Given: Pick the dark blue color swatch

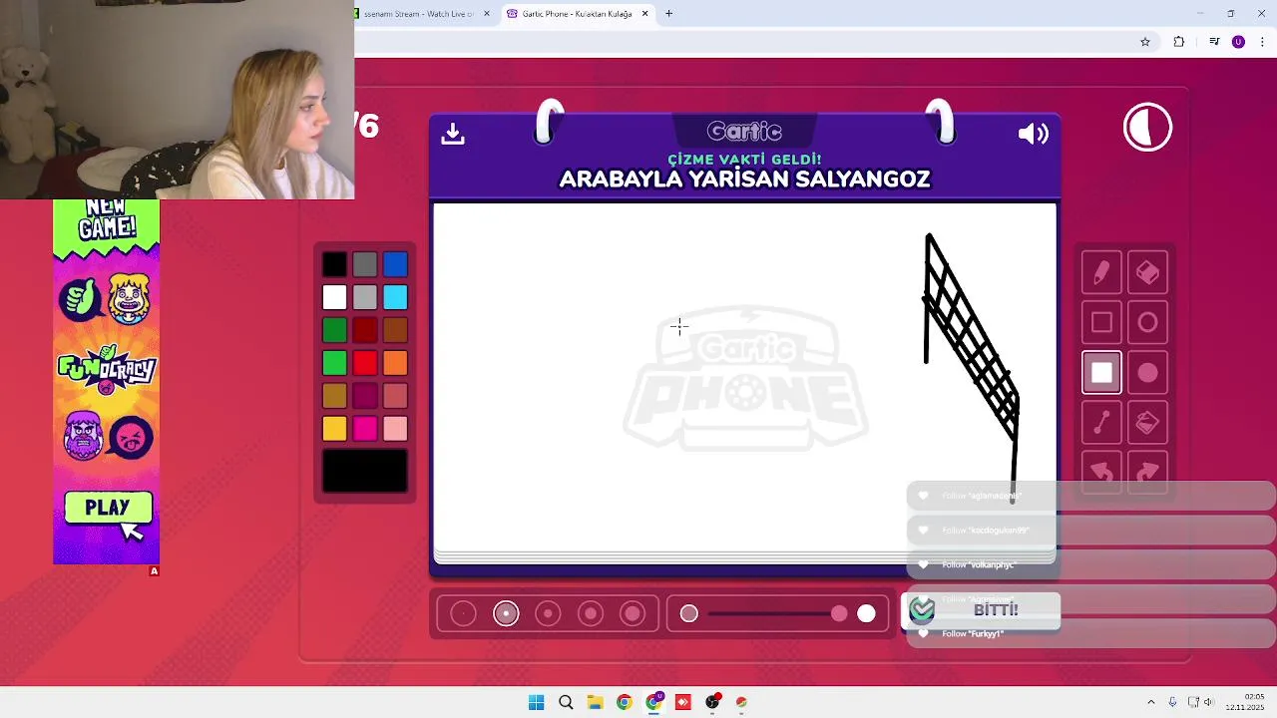Looking at the screenshot, I should (x=395, y=264).
